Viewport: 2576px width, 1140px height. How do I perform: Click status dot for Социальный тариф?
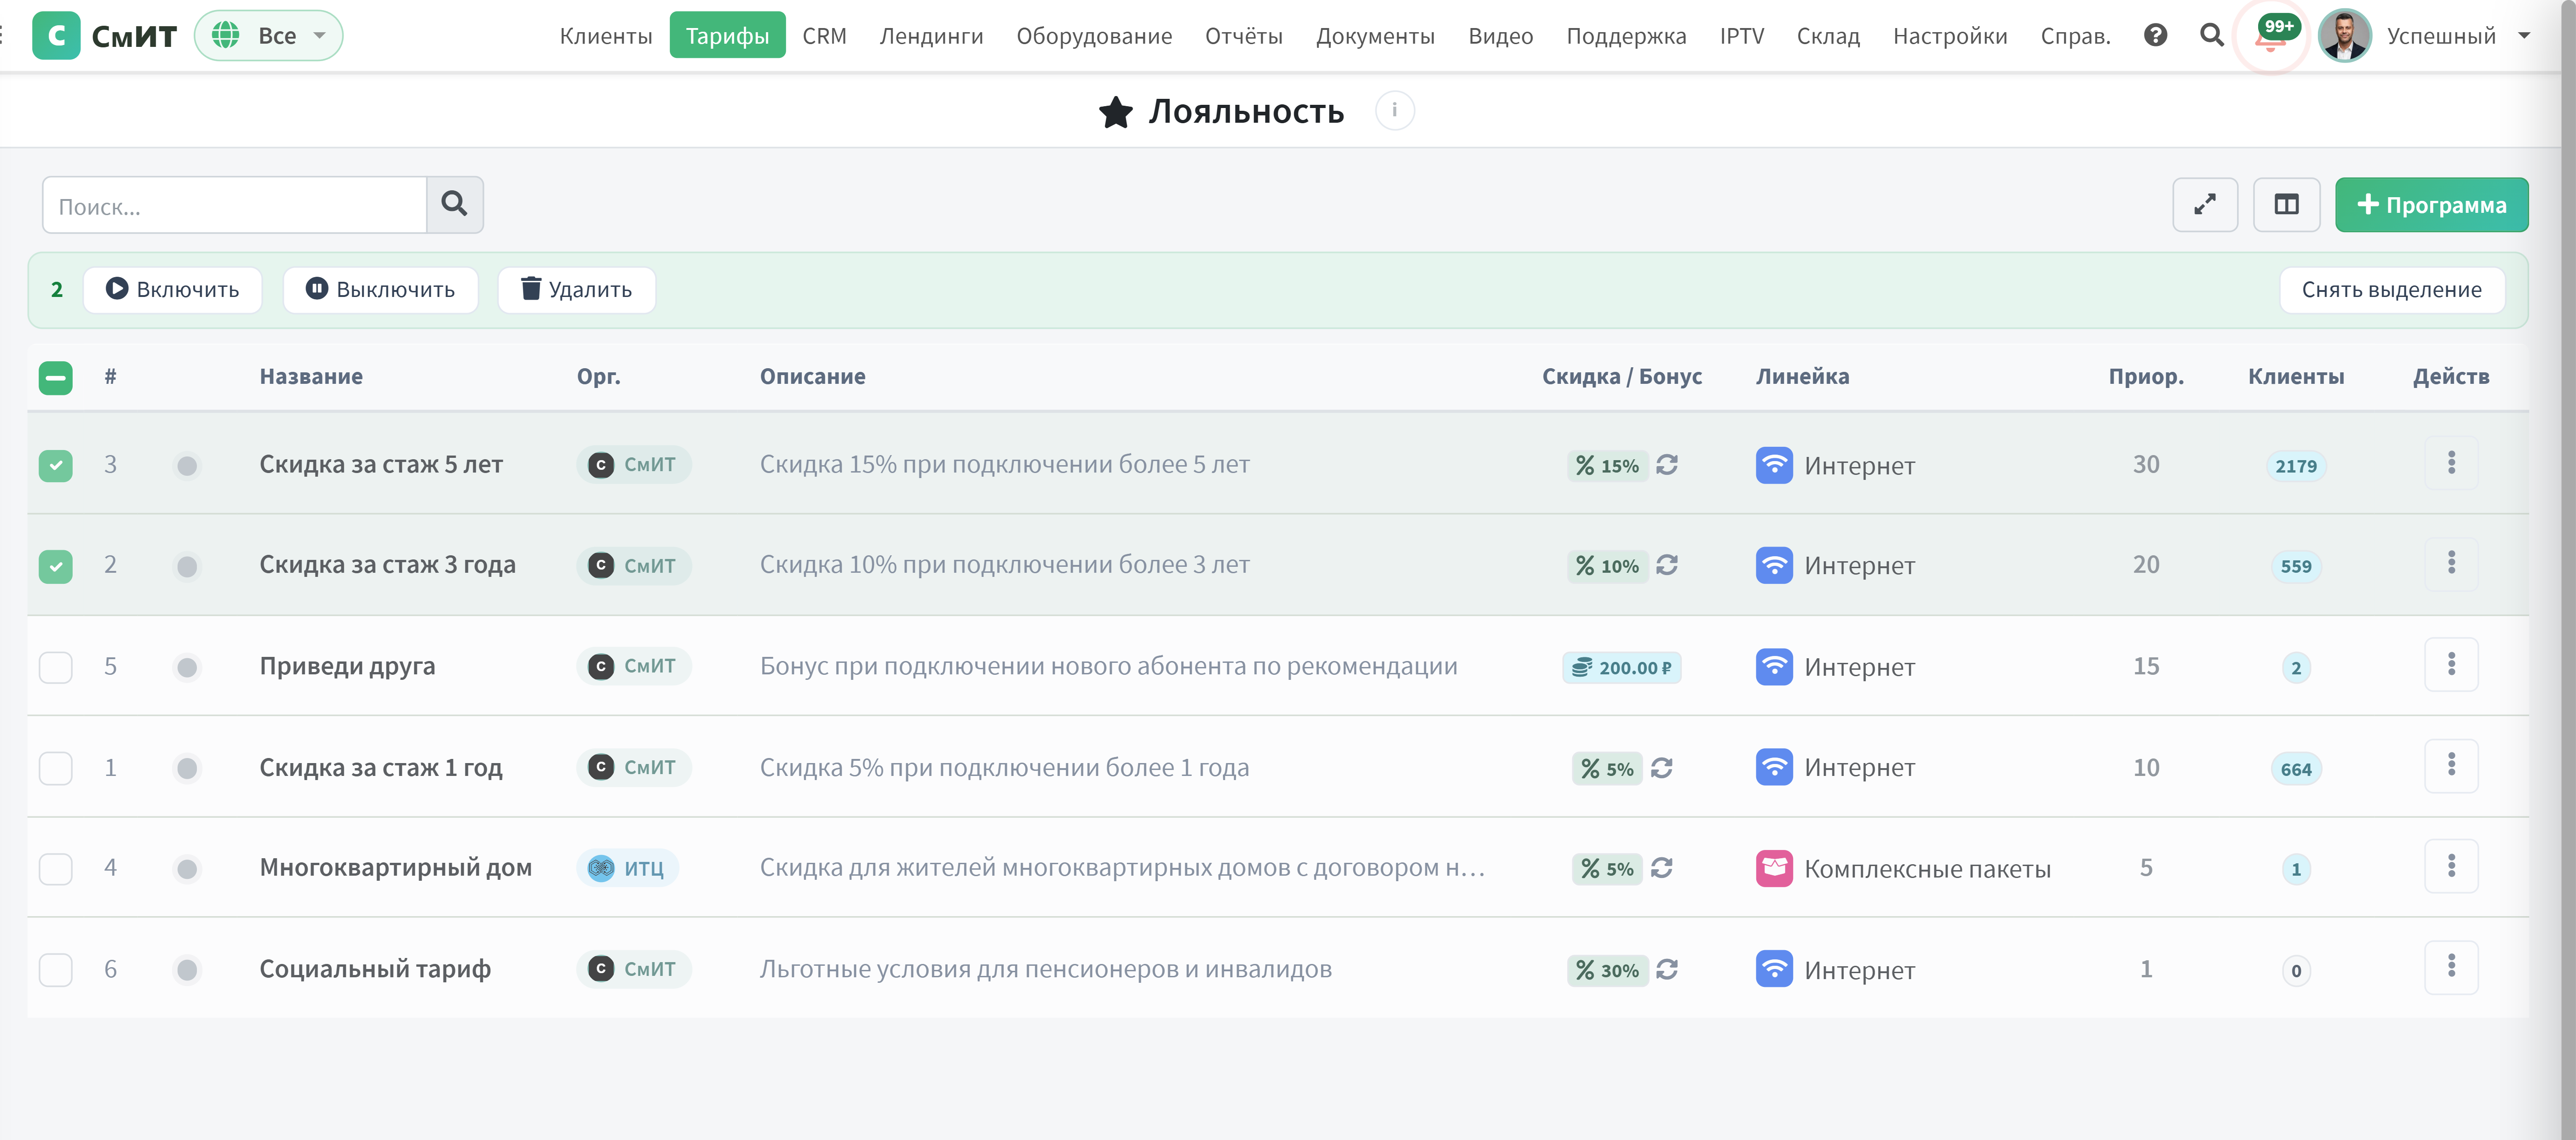click(187, 970)
